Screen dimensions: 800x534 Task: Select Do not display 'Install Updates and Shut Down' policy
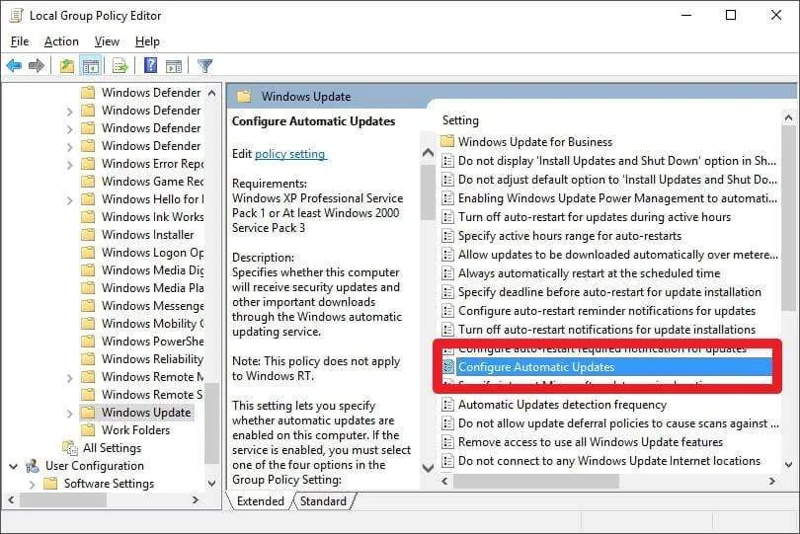point(617,161)
